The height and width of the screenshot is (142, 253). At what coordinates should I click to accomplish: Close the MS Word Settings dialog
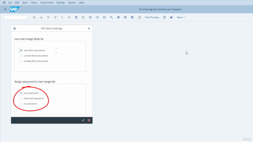pos(89,28)
